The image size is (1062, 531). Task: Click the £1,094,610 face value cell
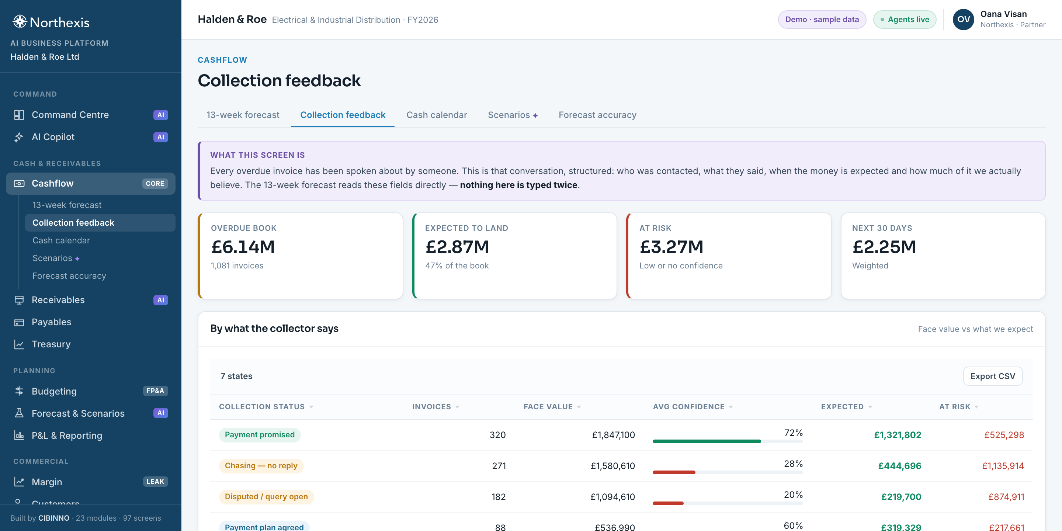coord(612,497)
